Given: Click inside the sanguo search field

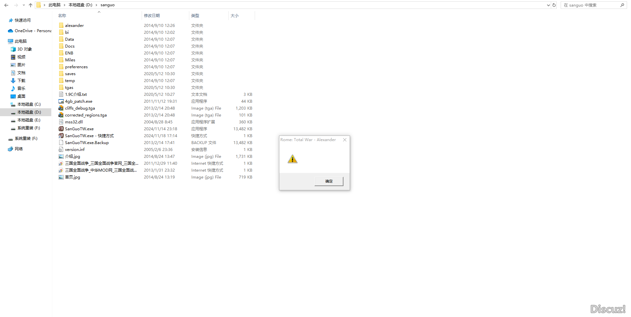Looking at the screenshot, I should tap(588, 5).
